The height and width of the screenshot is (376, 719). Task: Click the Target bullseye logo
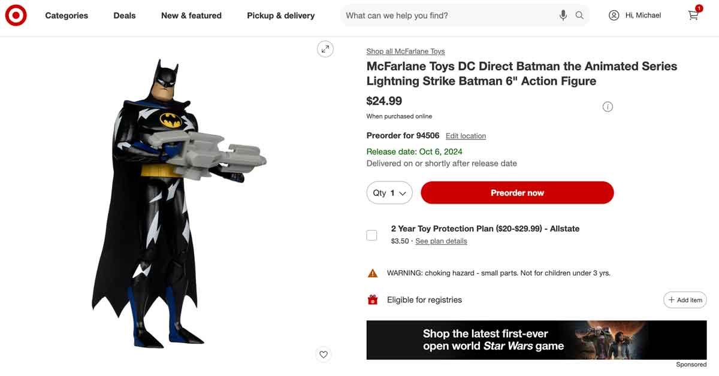click(x=16, y=16)
